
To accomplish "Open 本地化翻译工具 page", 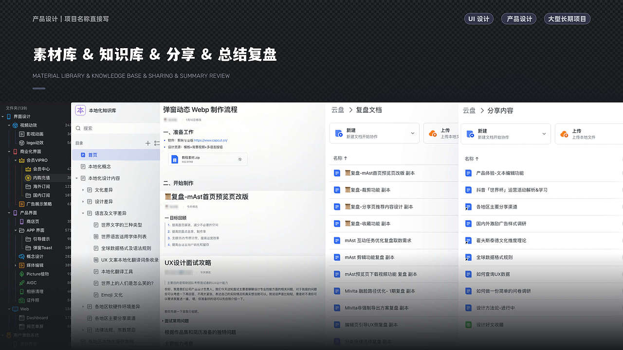I will [116, 272].
